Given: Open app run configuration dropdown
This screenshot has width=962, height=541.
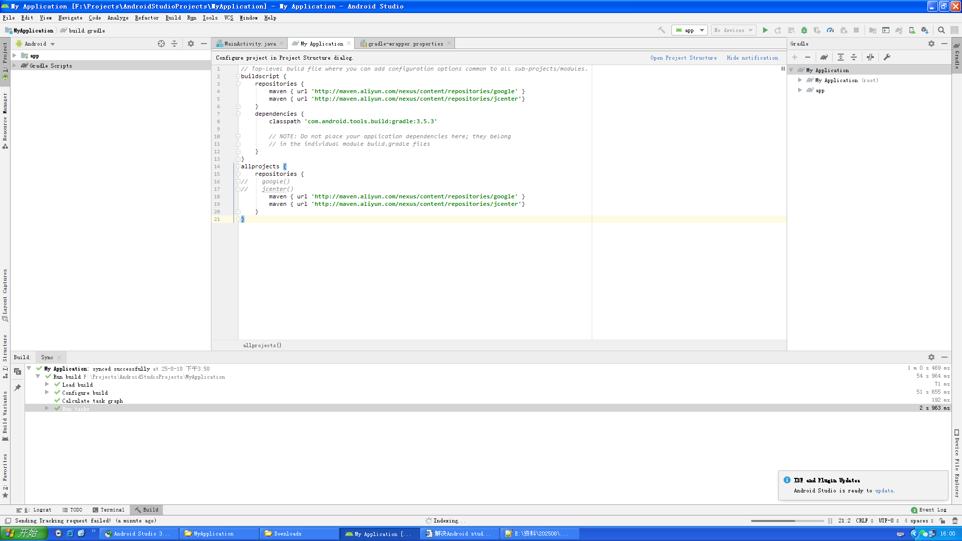Looking at the screenshot, I should tap(689, 30).
